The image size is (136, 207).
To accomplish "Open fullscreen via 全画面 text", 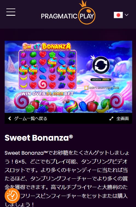I will pyautogui.click(x=123, y=119).
